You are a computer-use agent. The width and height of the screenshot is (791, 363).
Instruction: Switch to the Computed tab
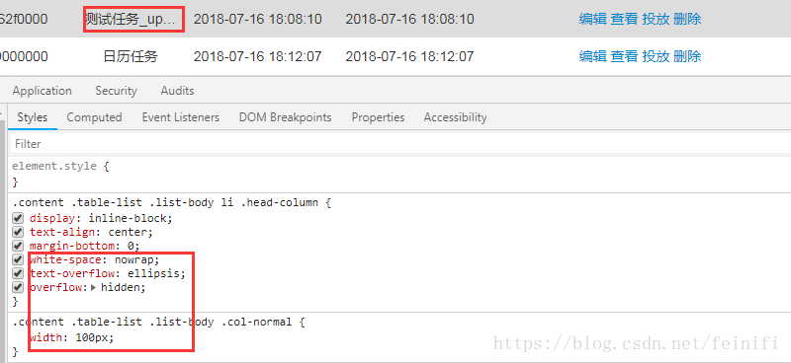pos(94,117)
